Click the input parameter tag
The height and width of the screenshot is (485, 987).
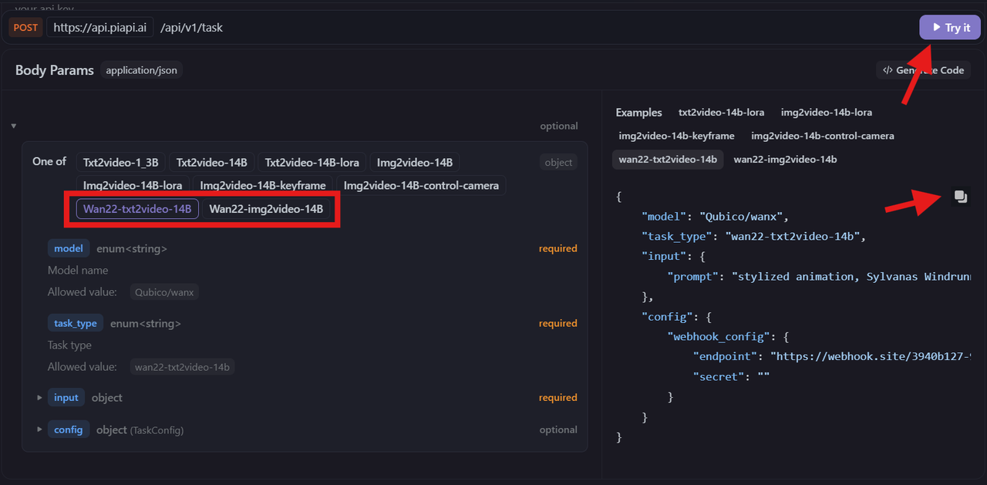pos(66,397)
